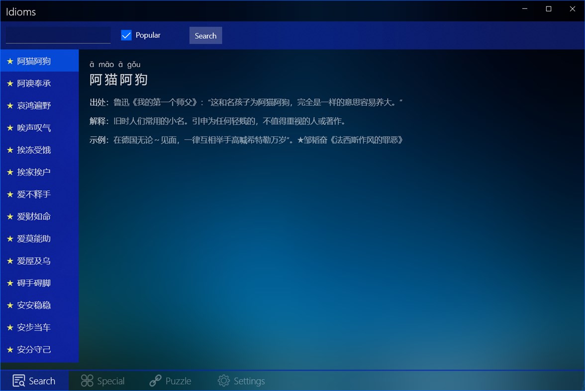Open the Search section via magnifier icon

point(18,381)
